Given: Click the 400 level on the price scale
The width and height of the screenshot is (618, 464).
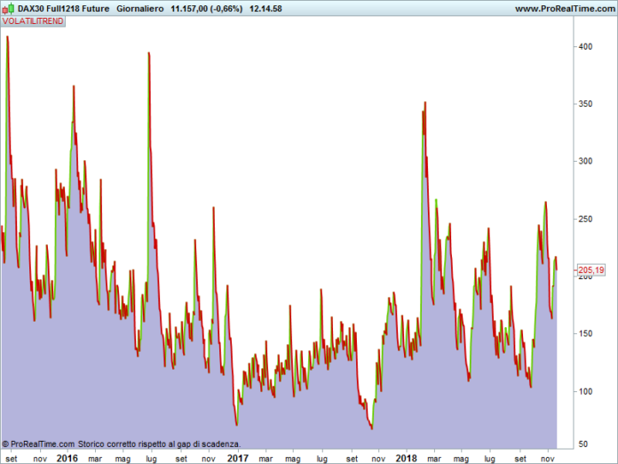Looking at the screenshot, I should [585, 46].
